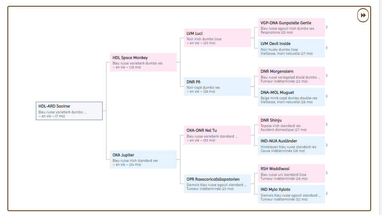The image size is (382, 215).
Task: Expand ancestors arrow beside IND-NUA Ausländer
Action: tap(327, 145)
